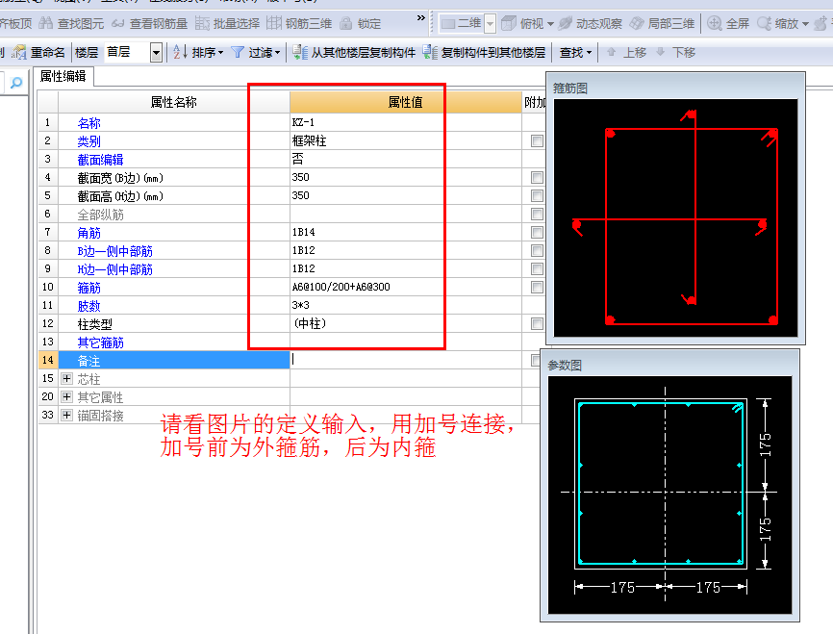Screen dimensions: 833x634
Task: Switch to the 属性编辑 tab
Action: pos(63,77)
